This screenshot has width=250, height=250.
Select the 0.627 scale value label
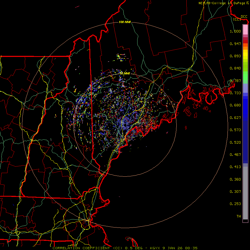[235, 118]
